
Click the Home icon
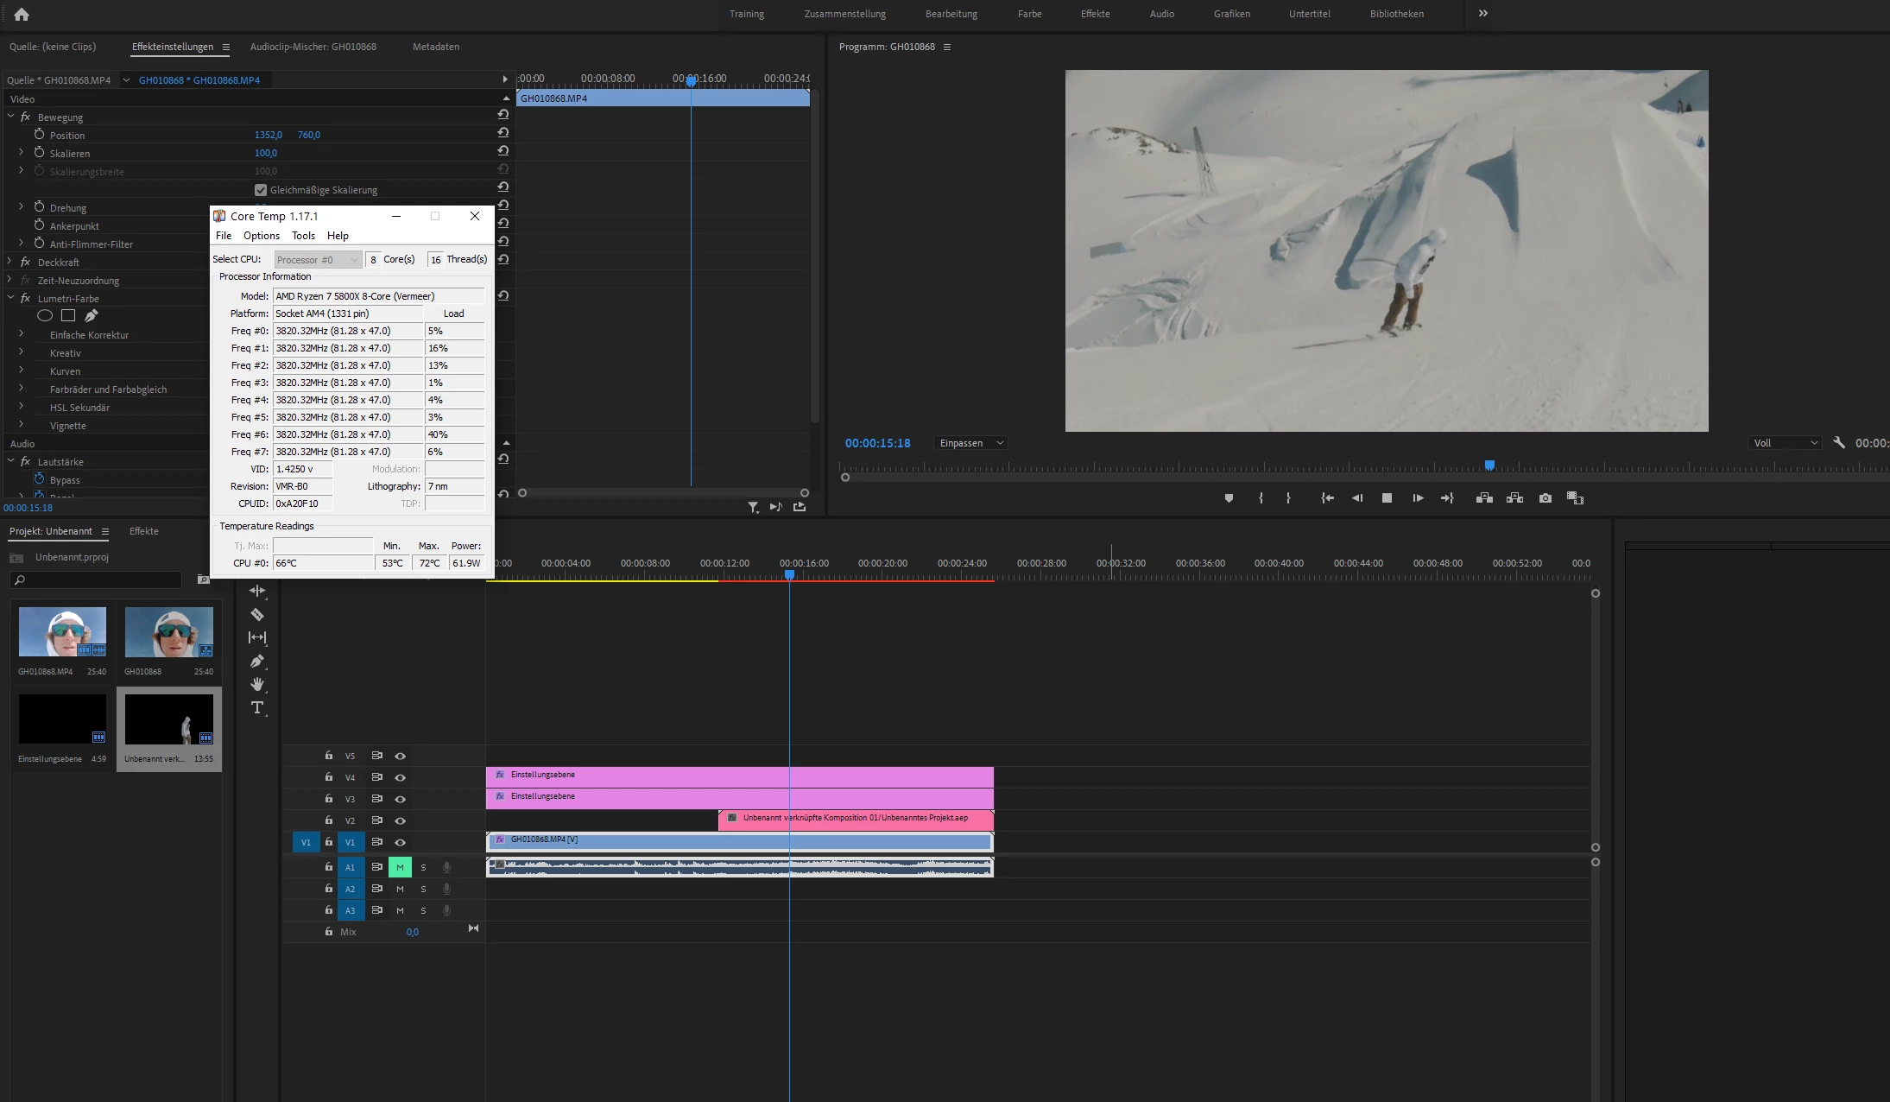[22, 14]
